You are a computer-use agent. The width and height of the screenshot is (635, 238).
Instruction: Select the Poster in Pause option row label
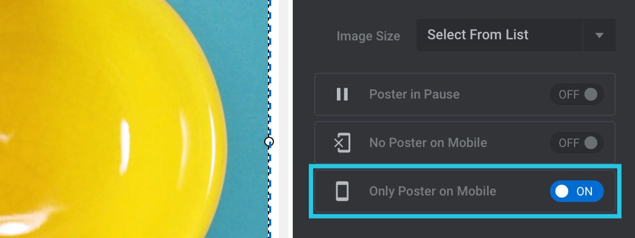coord(414,94)
